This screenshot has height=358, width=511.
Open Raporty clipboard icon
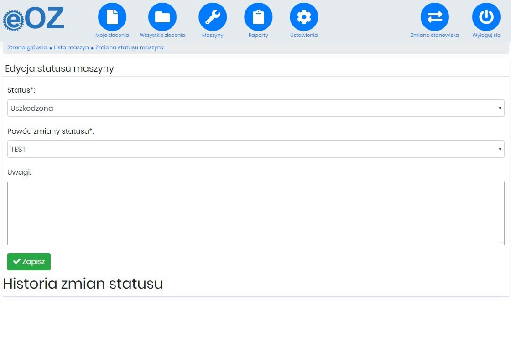pos(258,17)
